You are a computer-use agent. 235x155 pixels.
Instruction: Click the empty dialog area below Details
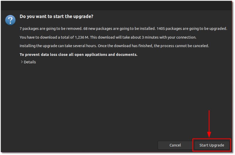pos(116,101)
